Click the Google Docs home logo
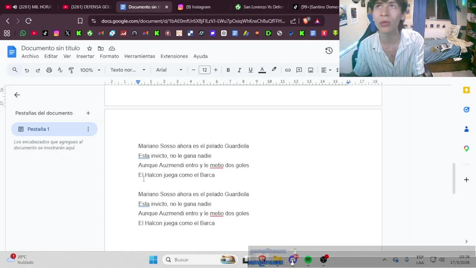The height and width of the screenshot is (268, 476). pos(12,52)
